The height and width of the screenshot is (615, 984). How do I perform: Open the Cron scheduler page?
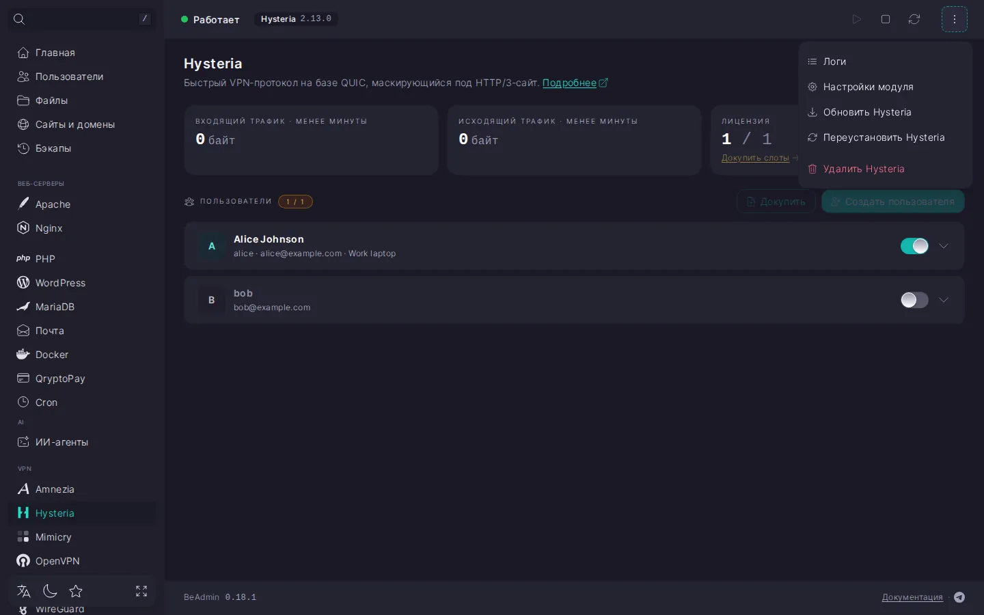coord(82,402)
